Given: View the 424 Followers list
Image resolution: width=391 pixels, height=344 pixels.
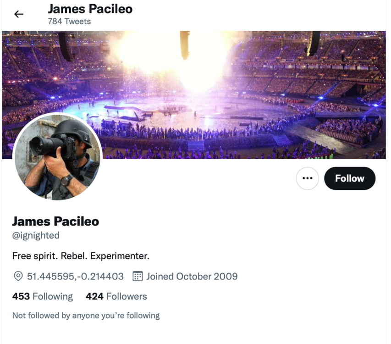Looking at the screenshot, I should pos(116,296).
